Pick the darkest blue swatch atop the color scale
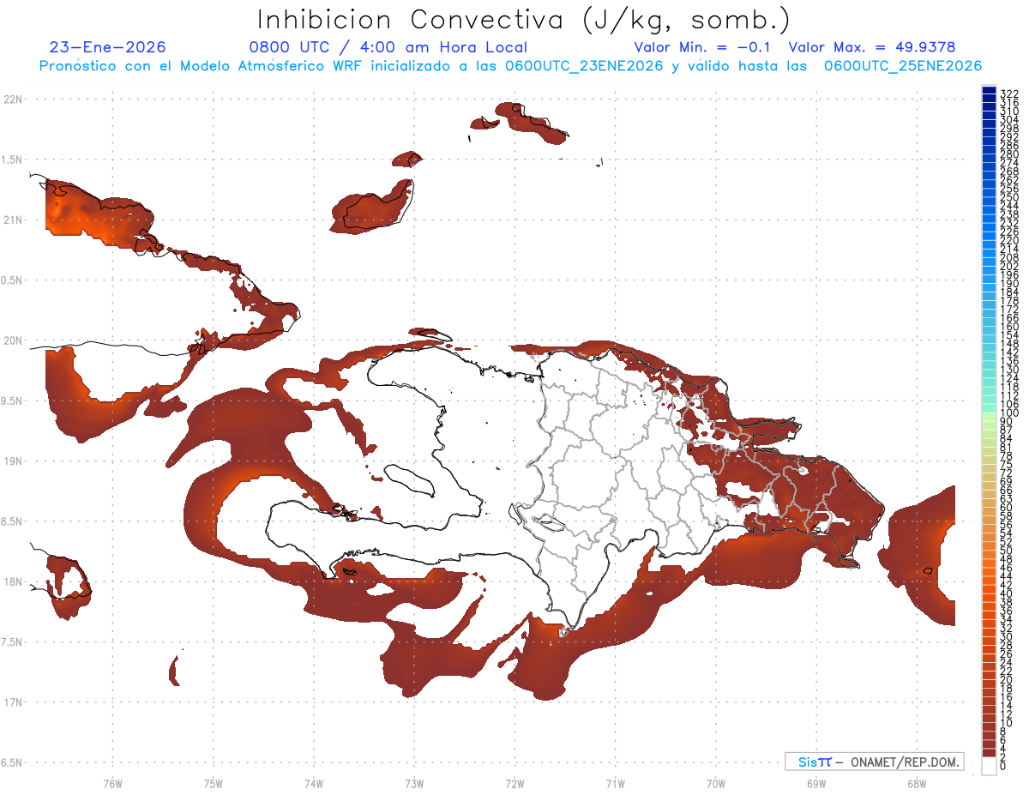 pos(990,89)
